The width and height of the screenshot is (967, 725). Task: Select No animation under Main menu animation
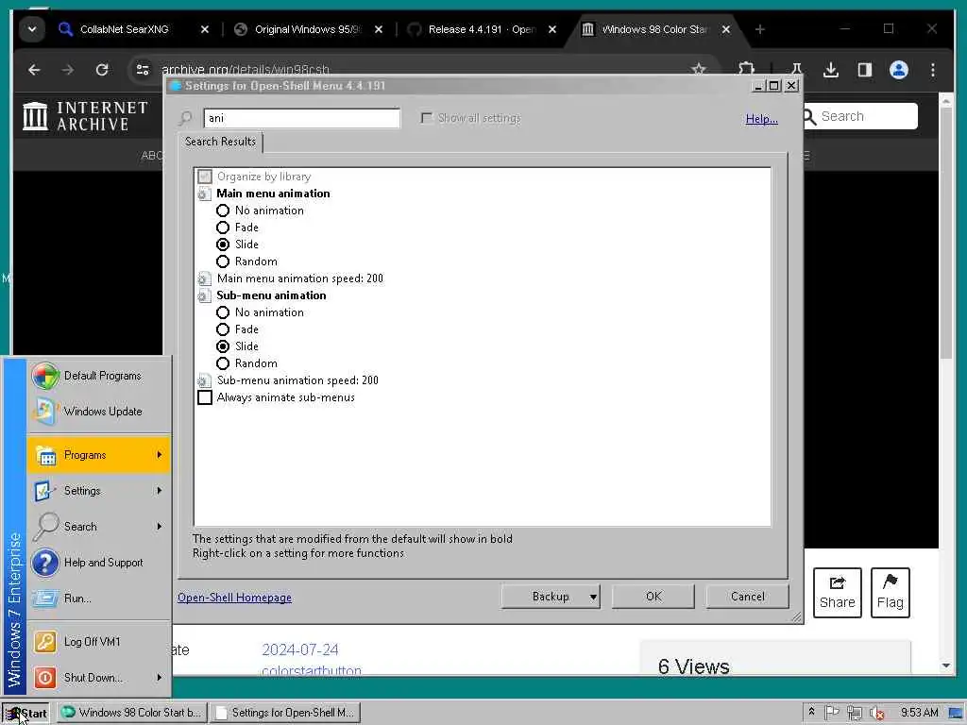pyautogui.click(x=223, y=211)
